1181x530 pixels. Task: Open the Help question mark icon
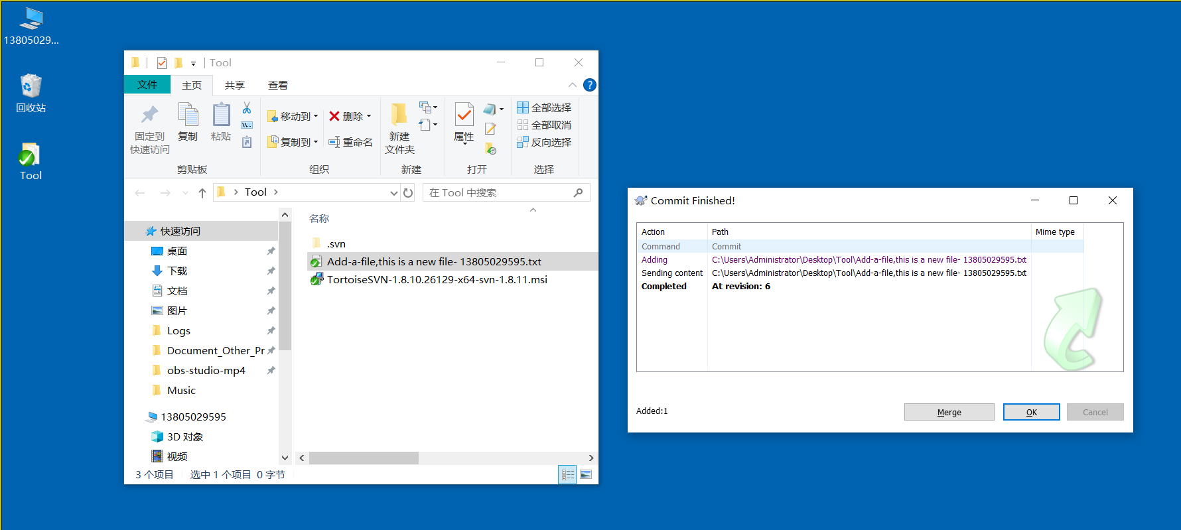click(589, 85)
